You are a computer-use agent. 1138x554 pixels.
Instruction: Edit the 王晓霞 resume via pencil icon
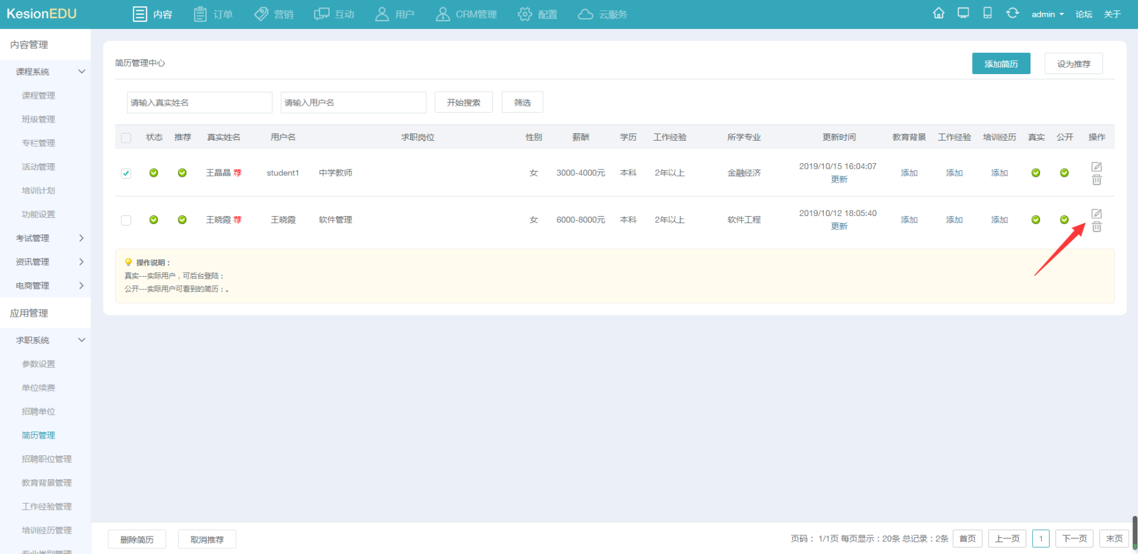pyautogui.click(x=1096, y=213)
